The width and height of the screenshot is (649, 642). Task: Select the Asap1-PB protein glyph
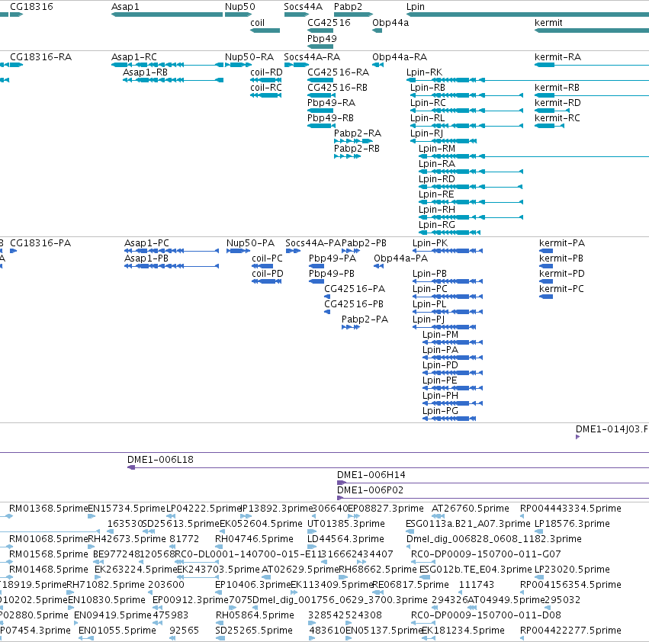172,266
